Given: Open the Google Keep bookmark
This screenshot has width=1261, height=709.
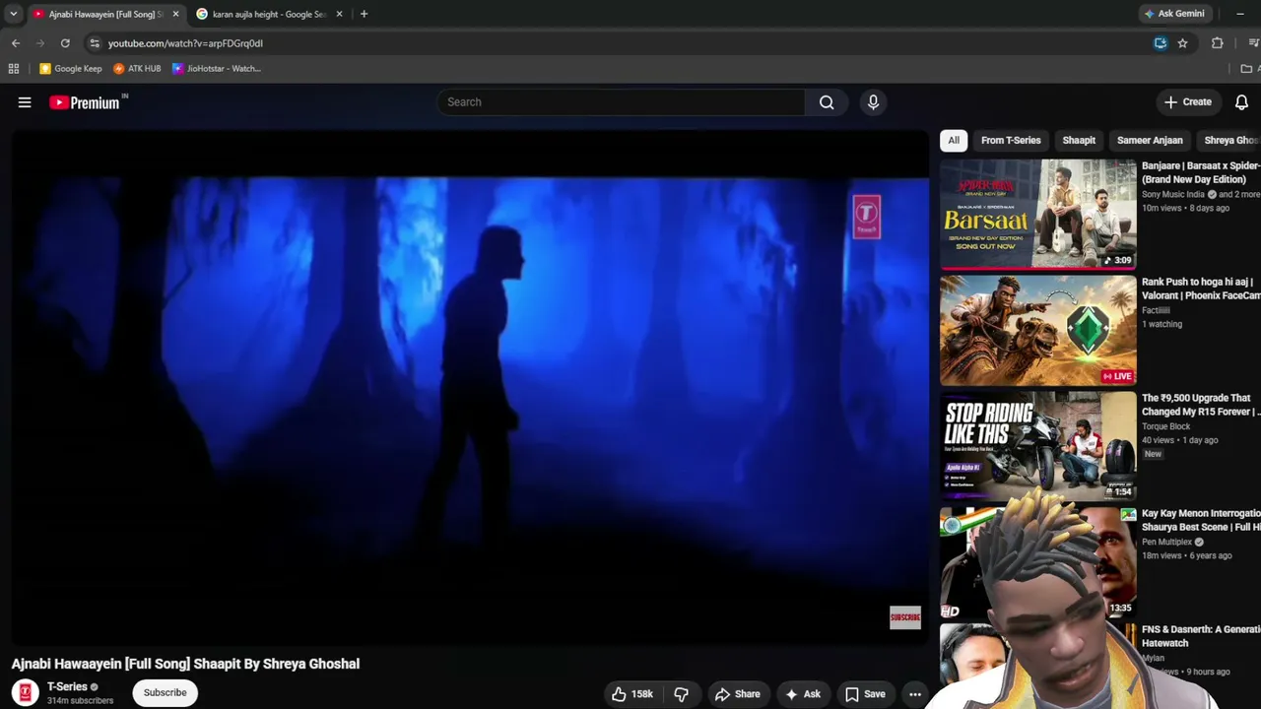Looking at the screenshot, I should click(70, 69).
